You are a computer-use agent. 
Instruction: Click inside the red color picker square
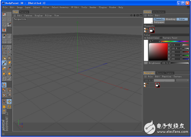click(158, 51)
